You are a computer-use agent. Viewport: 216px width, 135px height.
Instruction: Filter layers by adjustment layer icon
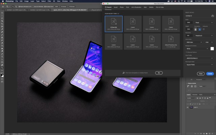point(200,98)
